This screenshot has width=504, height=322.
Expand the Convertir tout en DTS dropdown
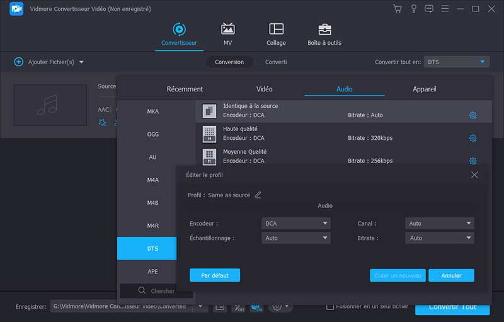[x=456, y=62]
